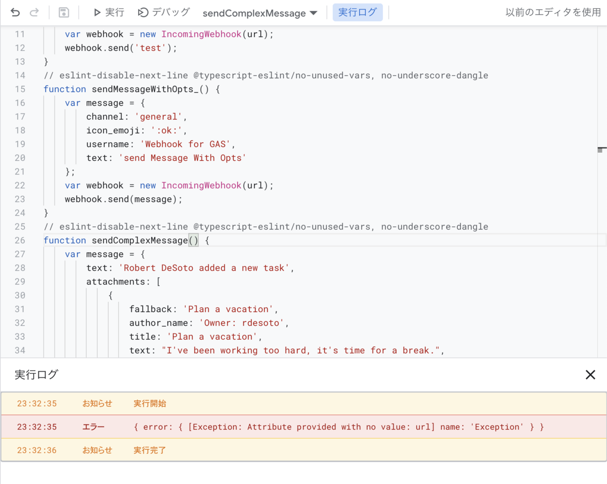Viewport: 607px width, 484px height.
Task: Click the eslint-disable comment on line 14
Action: click(266, 75)
